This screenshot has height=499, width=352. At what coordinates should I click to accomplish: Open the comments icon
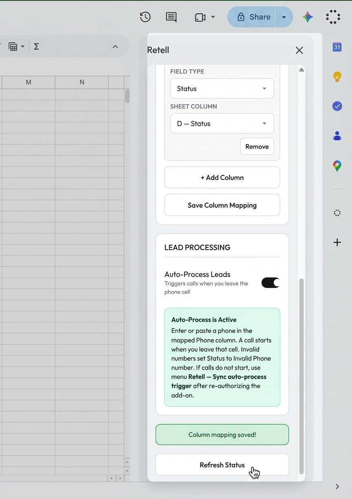(x=171, y=17)
